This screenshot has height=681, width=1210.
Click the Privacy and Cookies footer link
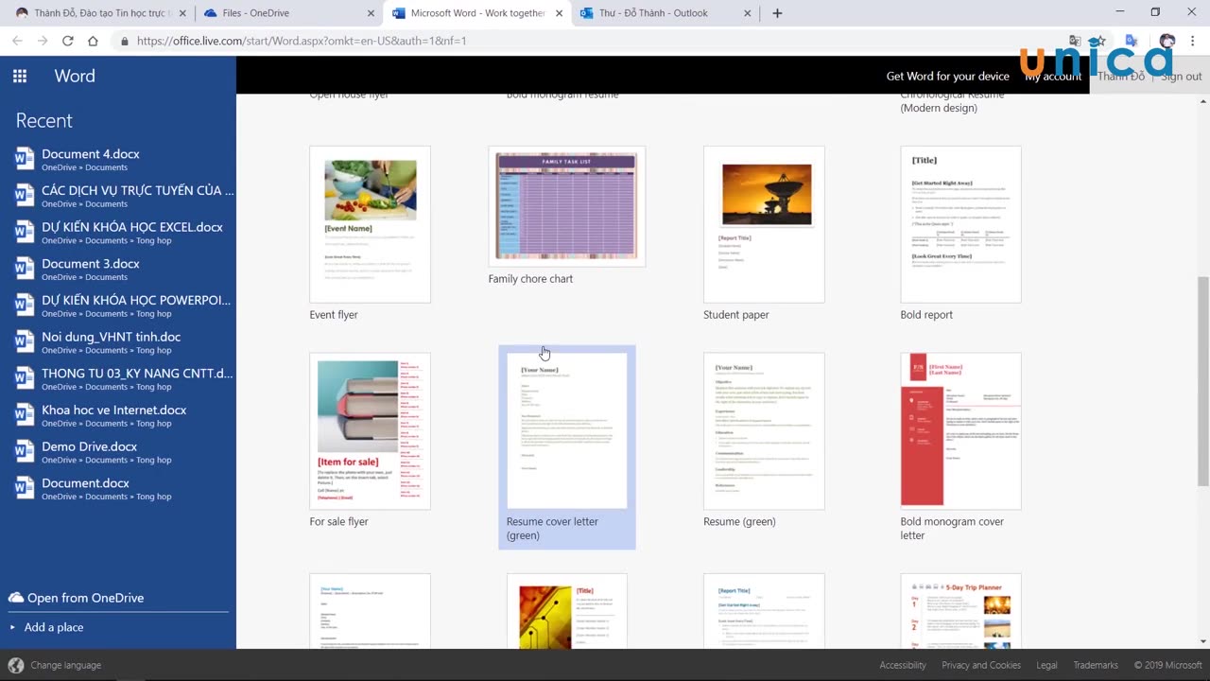pos(981,665)
